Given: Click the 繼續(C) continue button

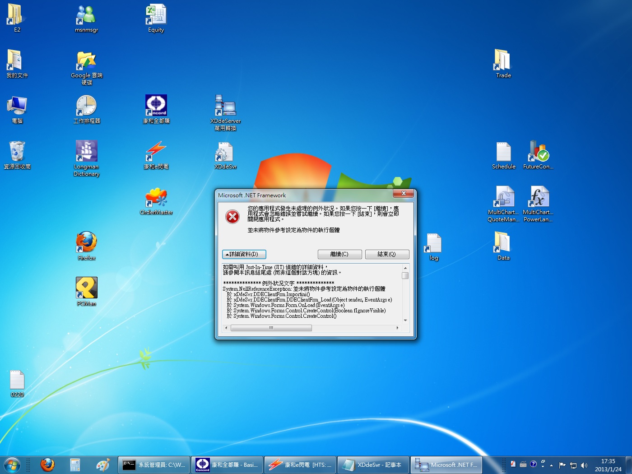Looking at the screenshot, I should click(339, 254).
